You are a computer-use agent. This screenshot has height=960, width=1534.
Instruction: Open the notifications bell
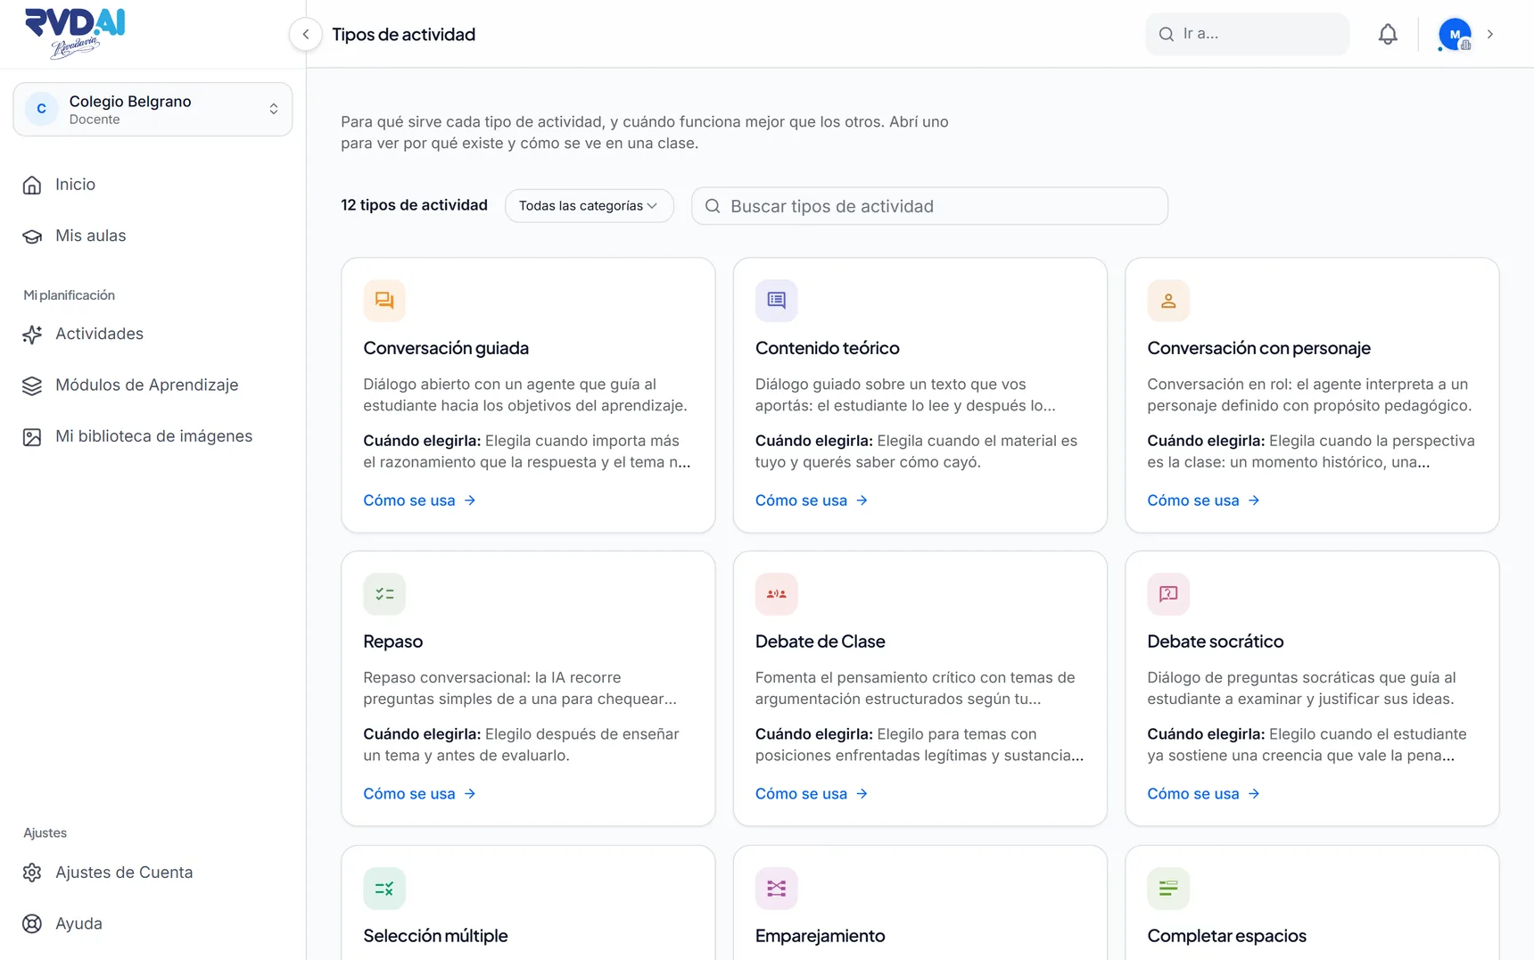pos(1388,34)
